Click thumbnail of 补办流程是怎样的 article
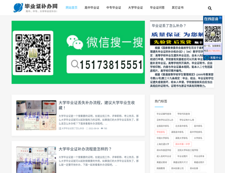225x173 pixels. coord(36,160)
